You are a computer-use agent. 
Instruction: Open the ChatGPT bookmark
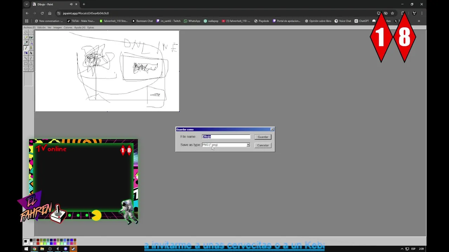point(362,21)
